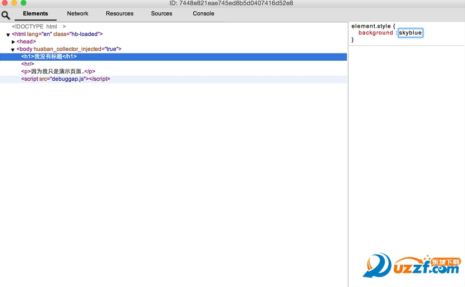
Task: Switch to the Elements tab
Action: (35, 13)
